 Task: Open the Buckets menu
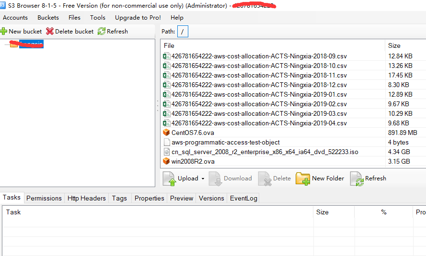coord(48,18)
